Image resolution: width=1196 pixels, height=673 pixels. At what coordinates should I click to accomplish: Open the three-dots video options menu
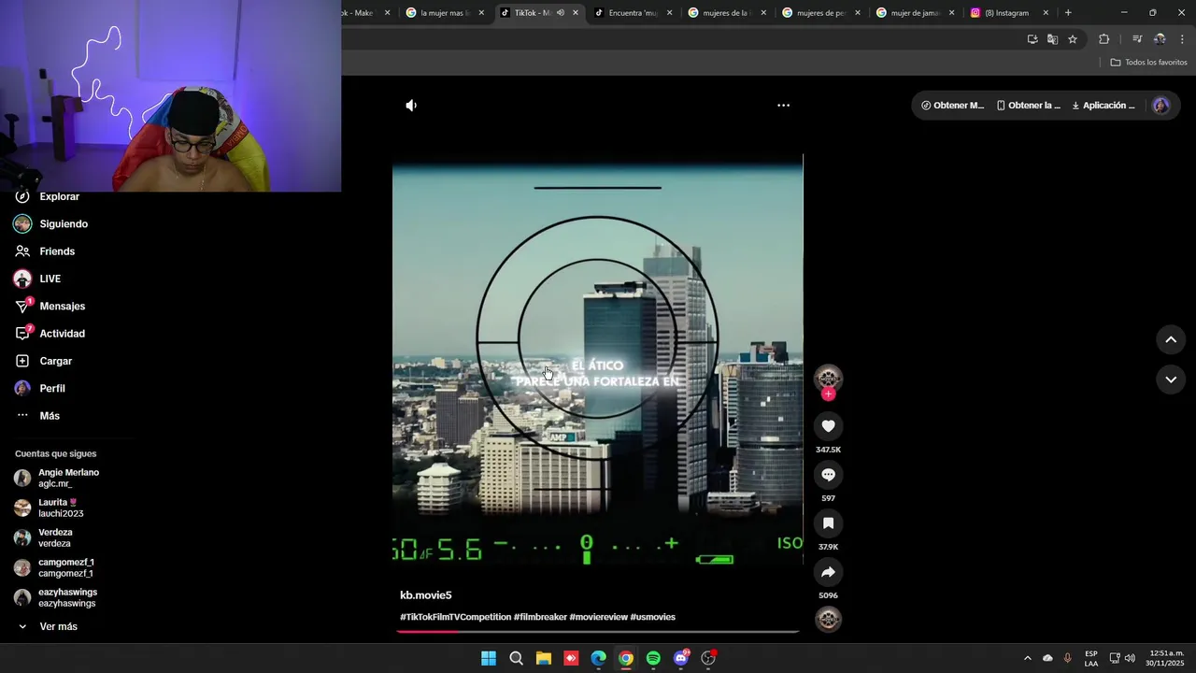coord(784,106)
